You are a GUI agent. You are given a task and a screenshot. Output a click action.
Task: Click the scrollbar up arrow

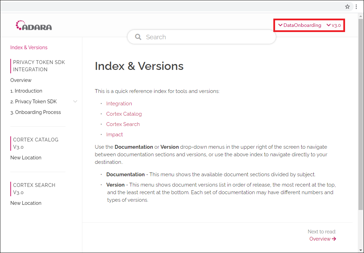(x=361, y=16)
